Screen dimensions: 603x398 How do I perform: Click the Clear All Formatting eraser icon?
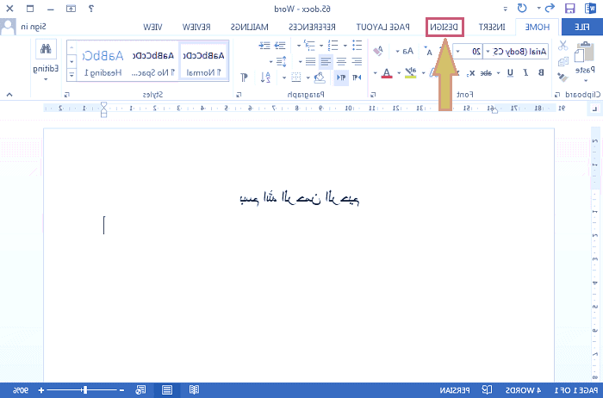click(378, 52)
